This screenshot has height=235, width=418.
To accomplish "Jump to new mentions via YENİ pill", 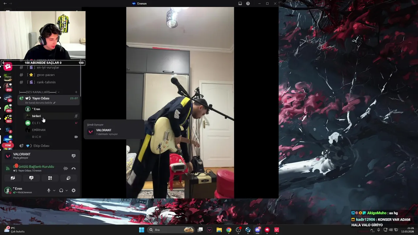I will [8, 145].
